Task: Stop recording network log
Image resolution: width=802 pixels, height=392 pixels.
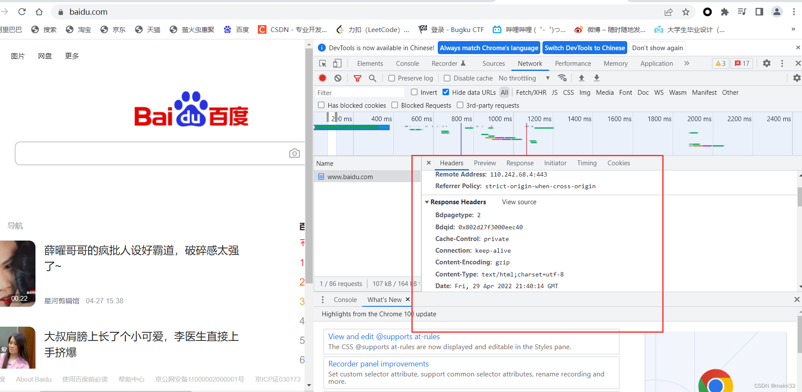Action: click(x=323, y=78)
